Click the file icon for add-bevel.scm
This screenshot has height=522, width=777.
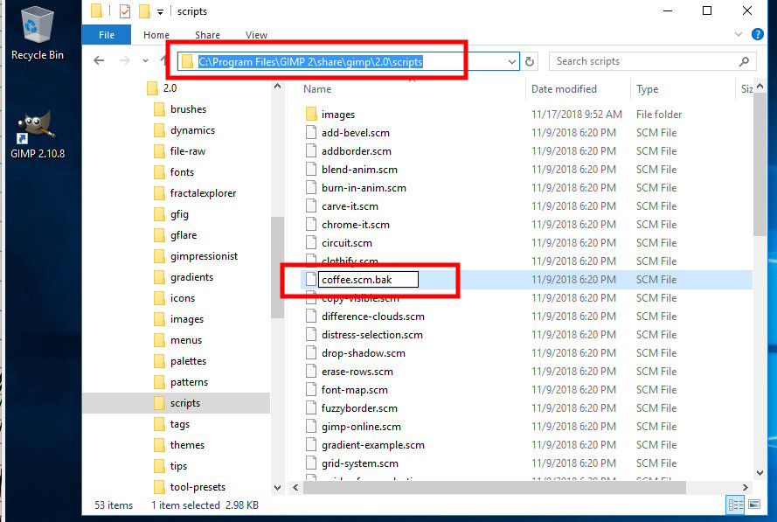pyautogui.click(x=311, y=132)
